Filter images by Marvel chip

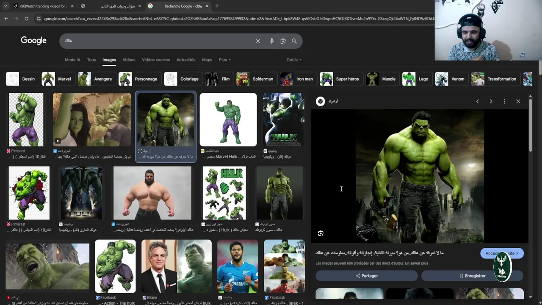[58, 79]
